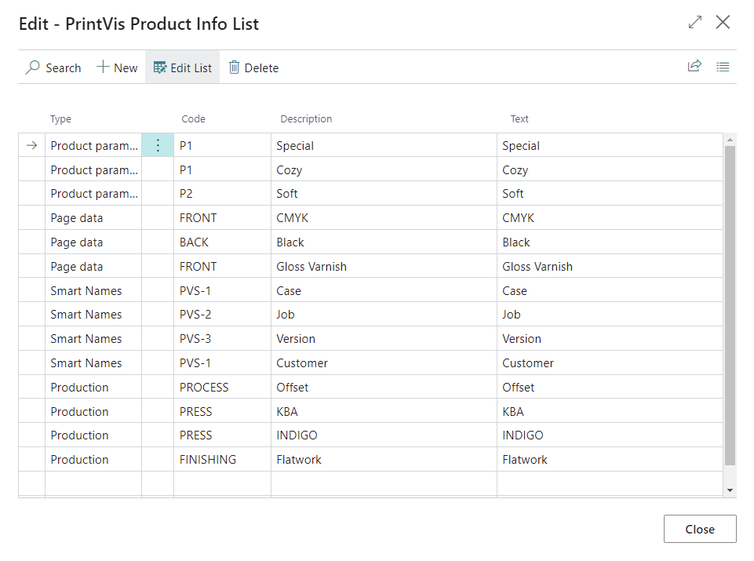Viewport: 754px width, 561px height.
Task: Open the list view options icon
Action: point(723,67)
